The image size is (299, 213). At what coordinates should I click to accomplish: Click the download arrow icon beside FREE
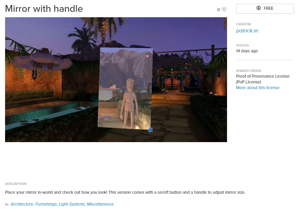258,8
